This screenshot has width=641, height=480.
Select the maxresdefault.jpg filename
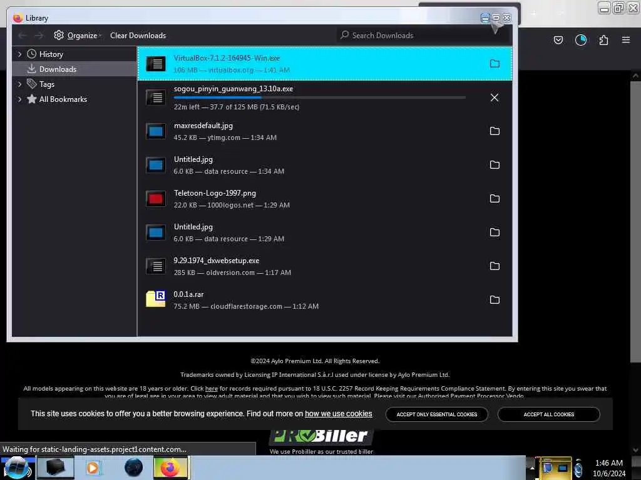coord(203,126)
